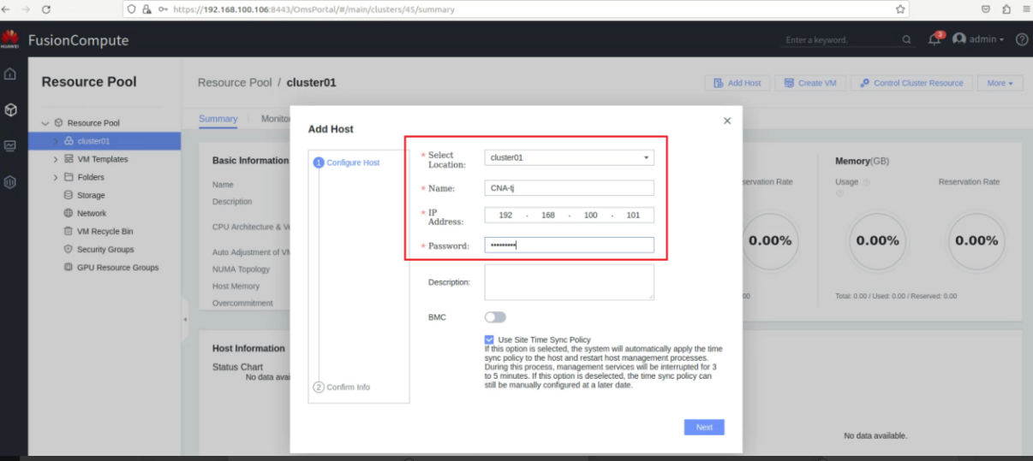Open the monitoring chart sidebar icon
The image size is (1033, 461).
click(10, 145)
